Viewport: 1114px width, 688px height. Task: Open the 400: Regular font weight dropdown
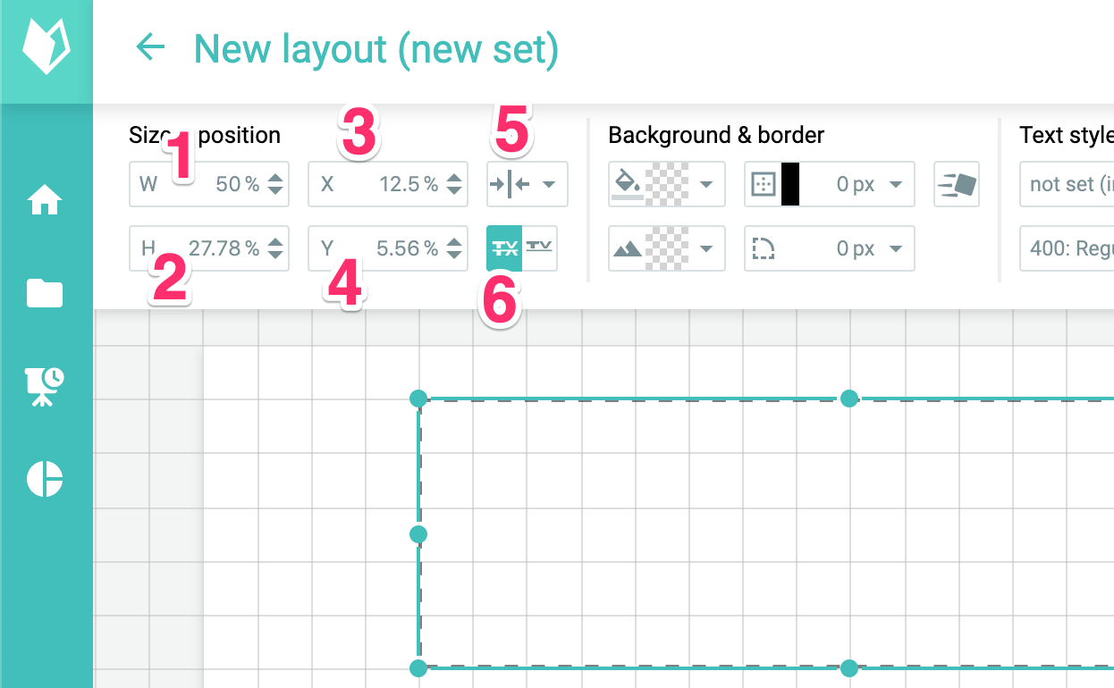(1066, 248)
